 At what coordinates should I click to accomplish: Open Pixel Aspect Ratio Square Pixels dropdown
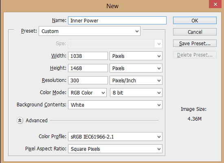tap(115, 149)
